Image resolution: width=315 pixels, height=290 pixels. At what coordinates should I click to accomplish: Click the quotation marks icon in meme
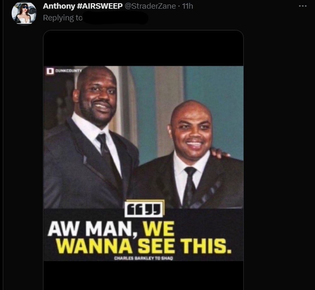(143, 209)
